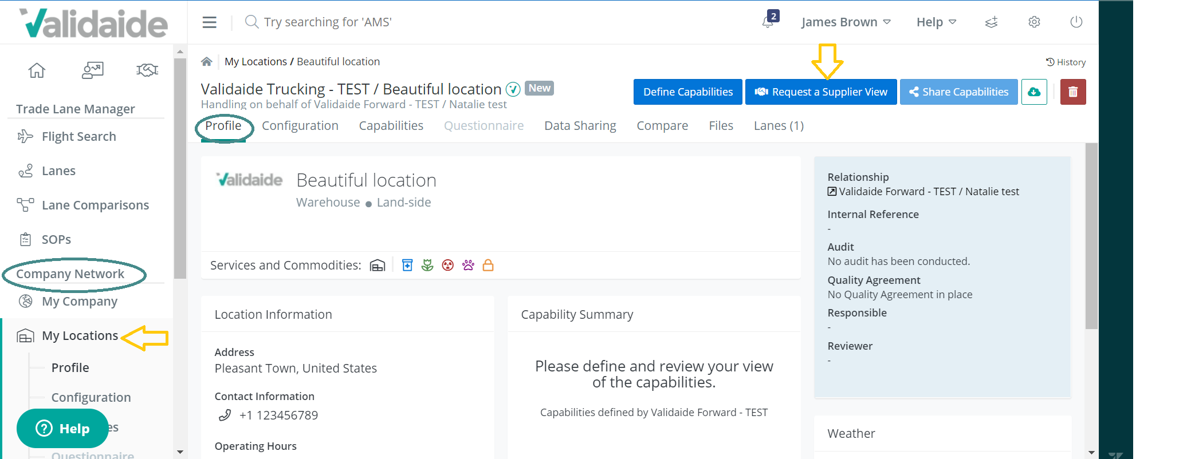Switch to the Configuration tab

click(x=300, y=126)
